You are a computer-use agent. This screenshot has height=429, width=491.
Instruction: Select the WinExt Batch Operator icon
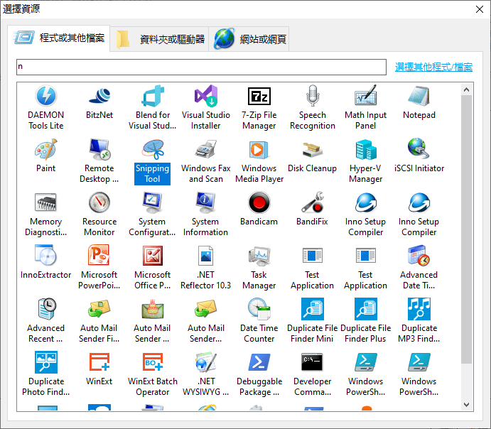(x=153, y=362)
